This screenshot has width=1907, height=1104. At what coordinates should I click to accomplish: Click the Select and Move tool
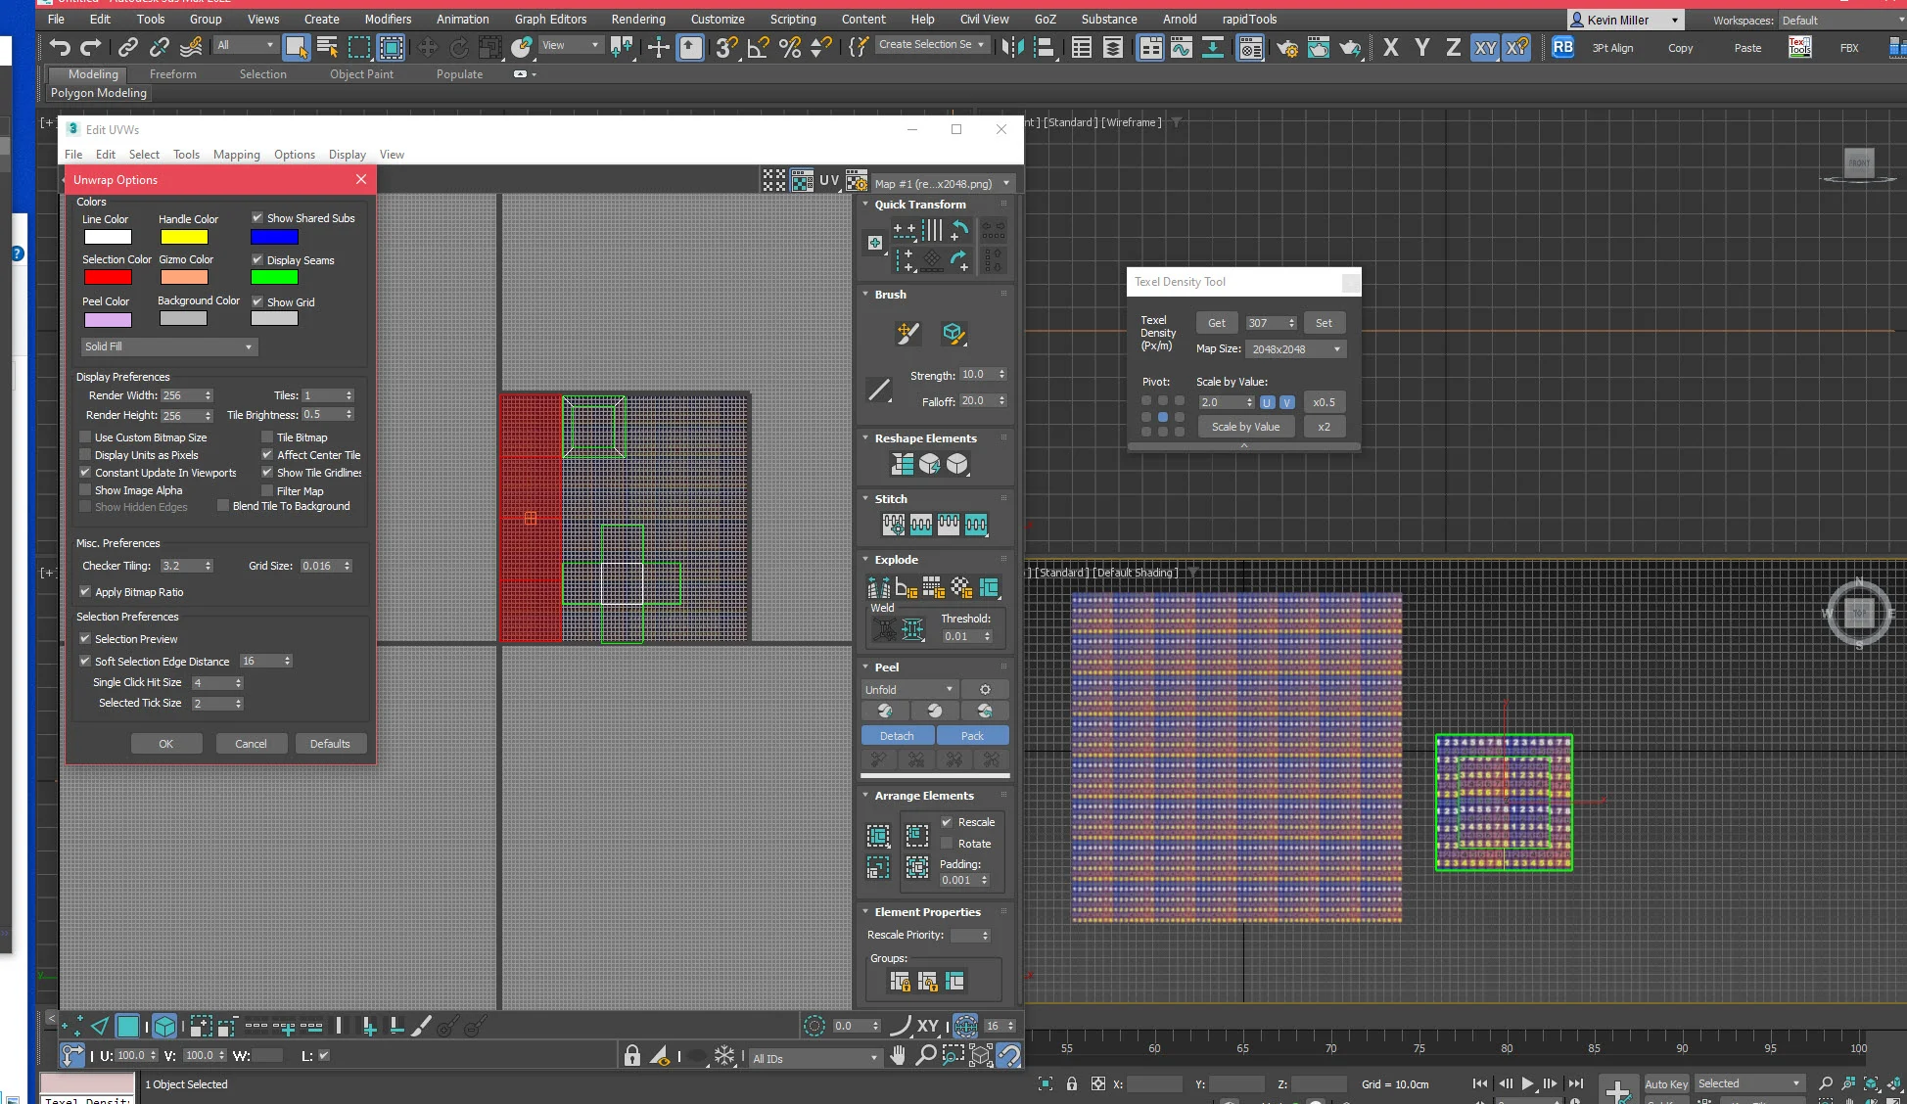click(x=427, y=47)
